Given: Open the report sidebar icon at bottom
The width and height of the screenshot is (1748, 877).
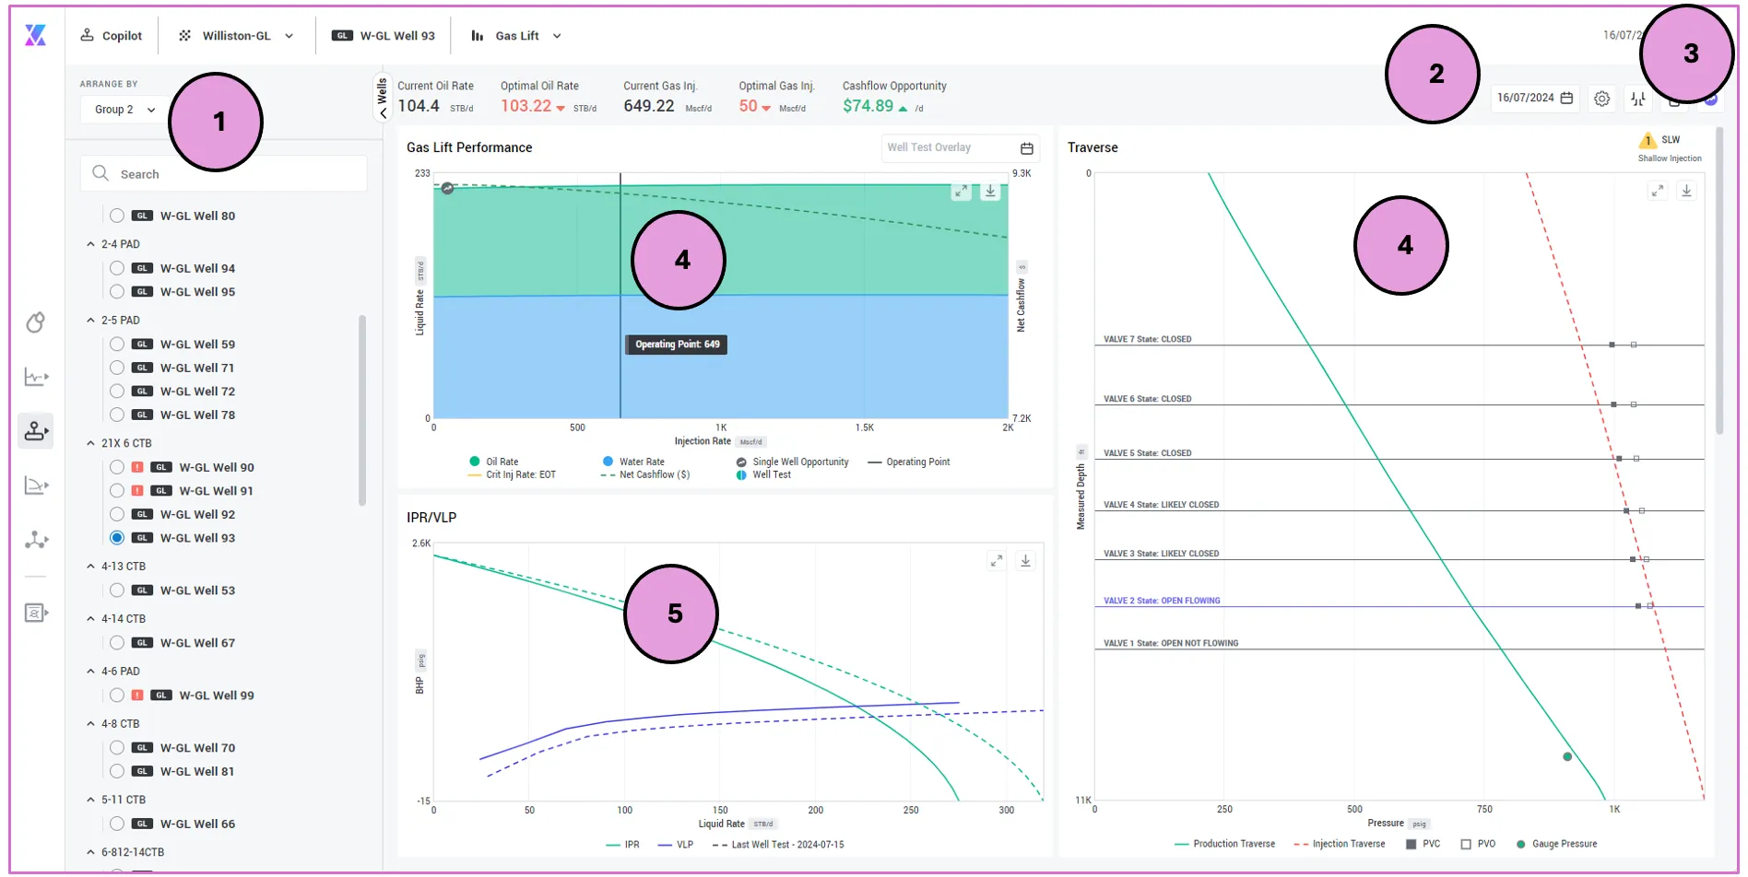Looking at the screenshot, I should 36,613.
